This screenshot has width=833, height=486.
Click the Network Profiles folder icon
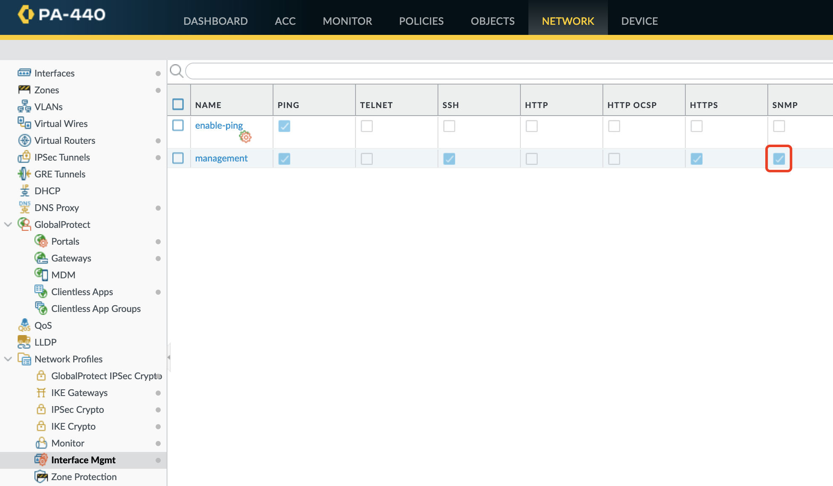[24, 359]
